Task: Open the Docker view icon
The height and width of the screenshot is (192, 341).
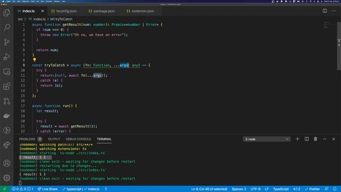Action: click(7, 116)
